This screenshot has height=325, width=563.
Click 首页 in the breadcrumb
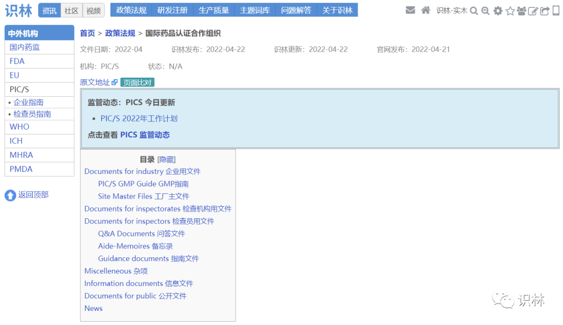click(x=87, y=33)
